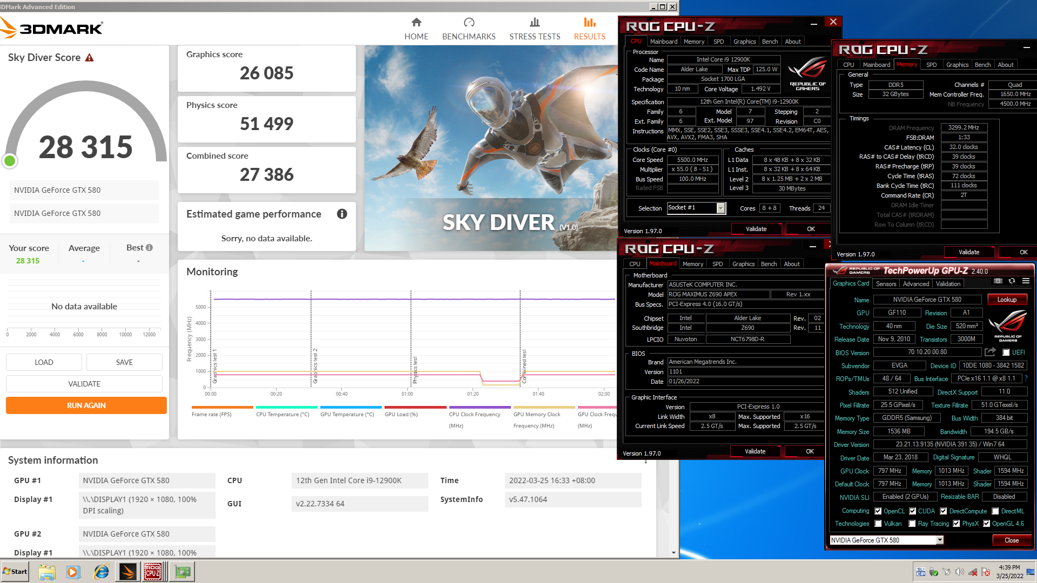Click the Bus Interface question mark in GPU-Z

1026,378
